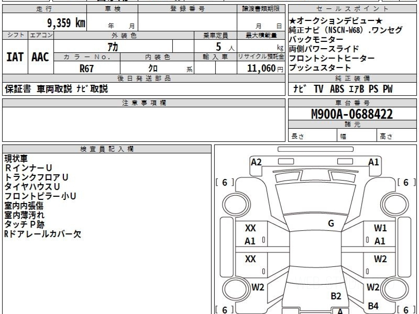Click the プッシュスタート line
Screen dimensions: 419x314
pyautogui.click(x=320, y=68)
